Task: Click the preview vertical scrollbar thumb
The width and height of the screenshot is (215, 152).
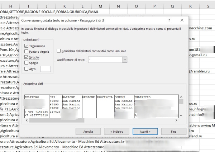Action: click(x=181, y=102)
